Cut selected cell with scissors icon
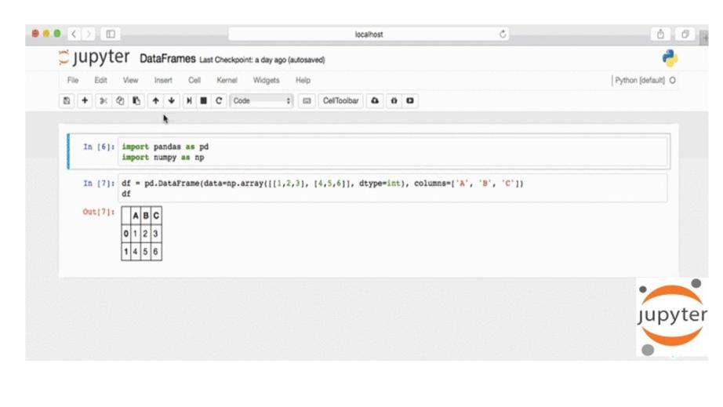Image resolution: width=723 pixels, height=407 pixels. [x=103, y=101]
